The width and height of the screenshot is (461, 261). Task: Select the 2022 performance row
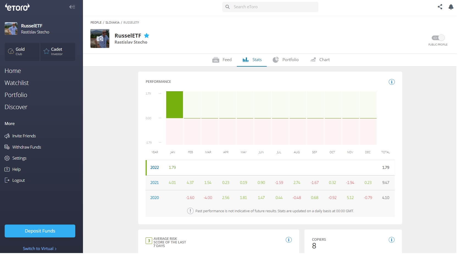tap(270, 168)
